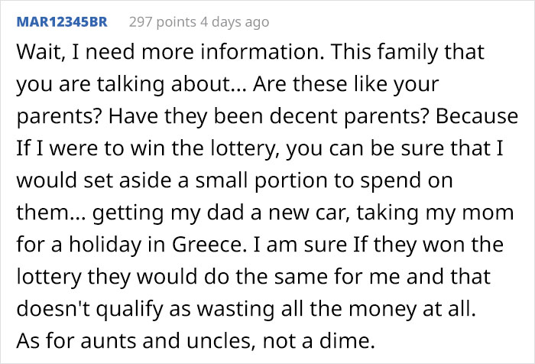
Task: Open the MAR12345BR user profile
Action: 61,22
